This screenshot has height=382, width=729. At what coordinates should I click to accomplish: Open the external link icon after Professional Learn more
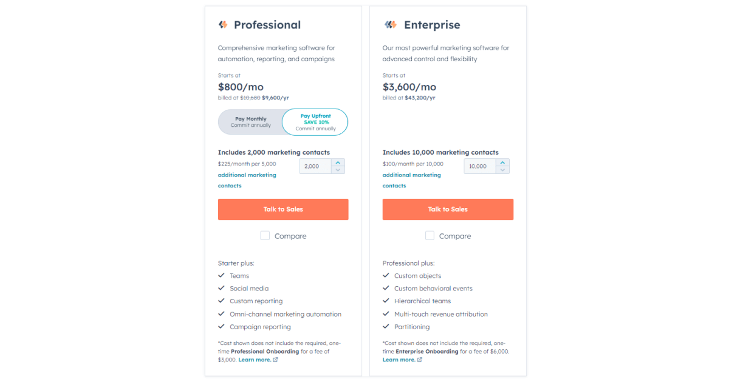point(275,359)
